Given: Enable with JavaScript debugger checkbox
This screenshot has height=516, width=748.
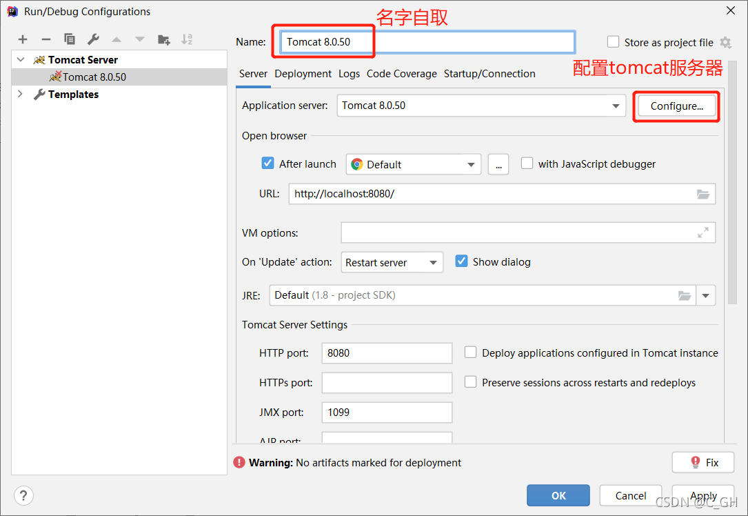Looking at the screenshot, I should (527, 163).
